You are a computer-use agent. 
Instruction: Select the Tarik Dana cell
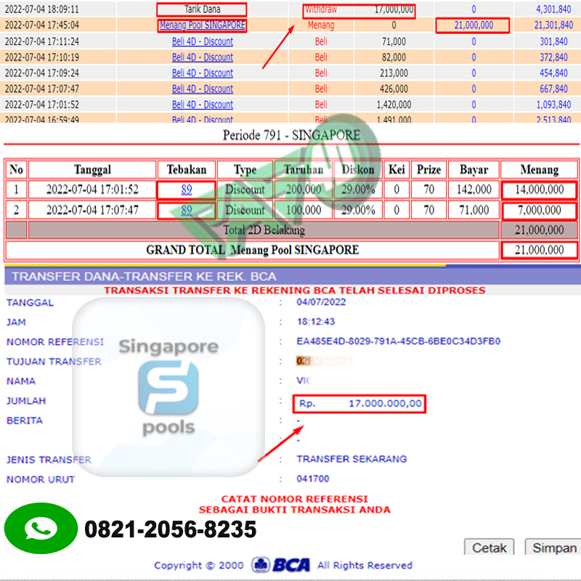(202, 9)
